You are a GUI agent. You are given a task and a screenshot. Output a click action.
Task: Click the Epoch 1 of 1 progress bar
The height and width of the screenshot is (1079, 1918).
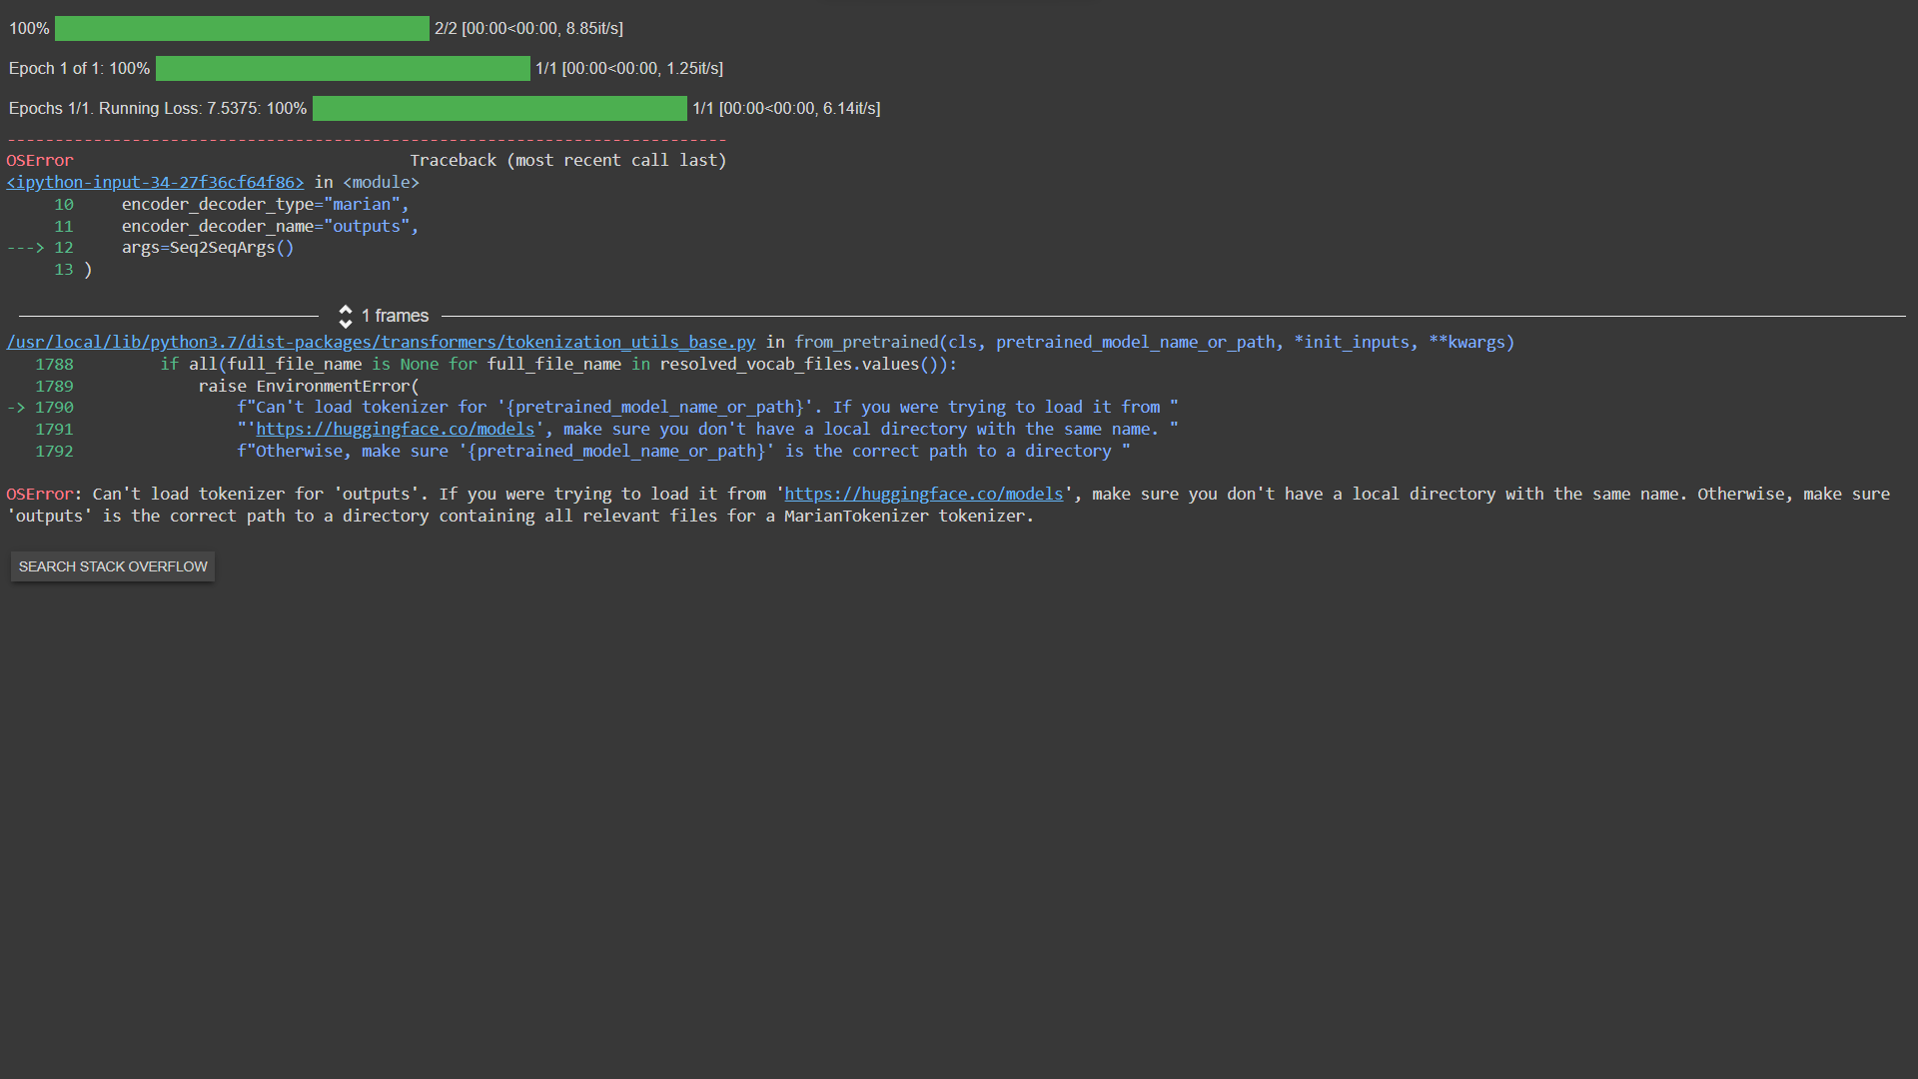(343, 68)
